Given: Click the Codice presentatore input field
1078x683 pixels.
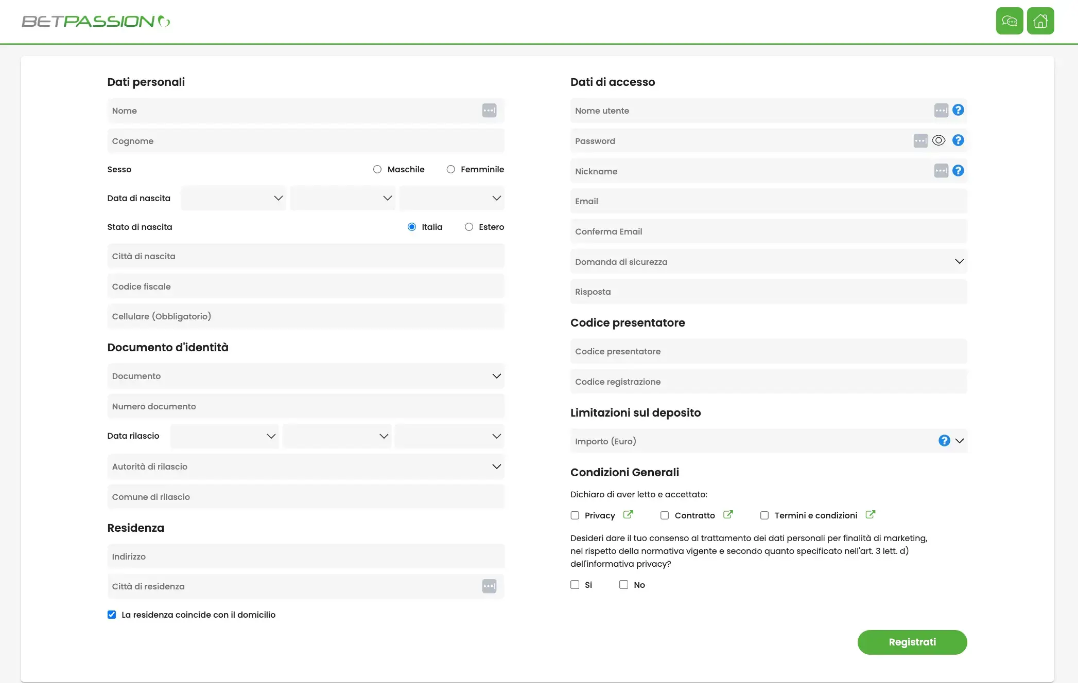Looking at the screenshot, I should (x=769, y=351).
